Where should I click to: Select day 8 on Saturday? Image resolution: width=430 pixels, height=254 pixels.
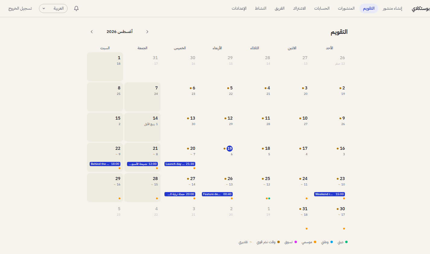[x=105, y=97]
